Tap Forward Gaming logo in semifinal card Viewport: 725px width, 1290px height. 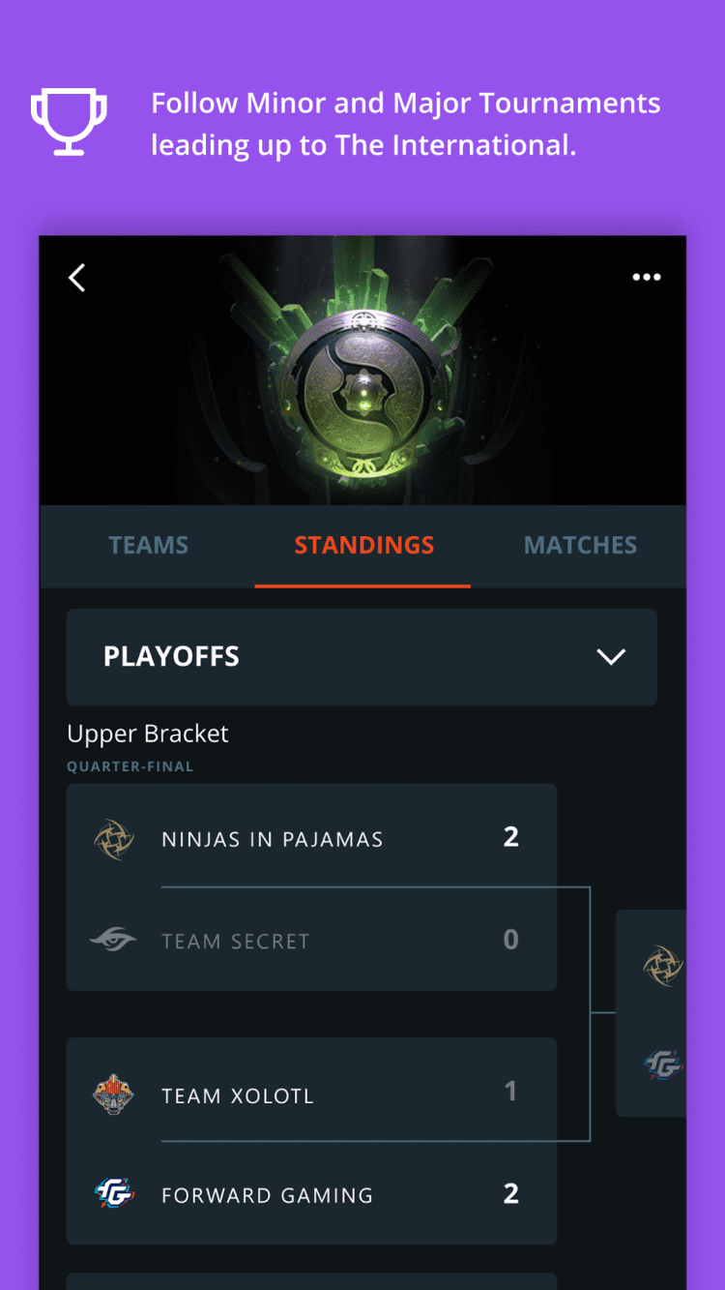pyautogui.click(x=663, y=1065)
